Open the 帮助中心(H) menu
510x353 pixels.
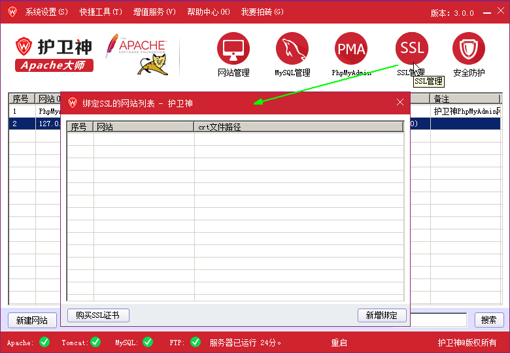(x=209, y=12)
